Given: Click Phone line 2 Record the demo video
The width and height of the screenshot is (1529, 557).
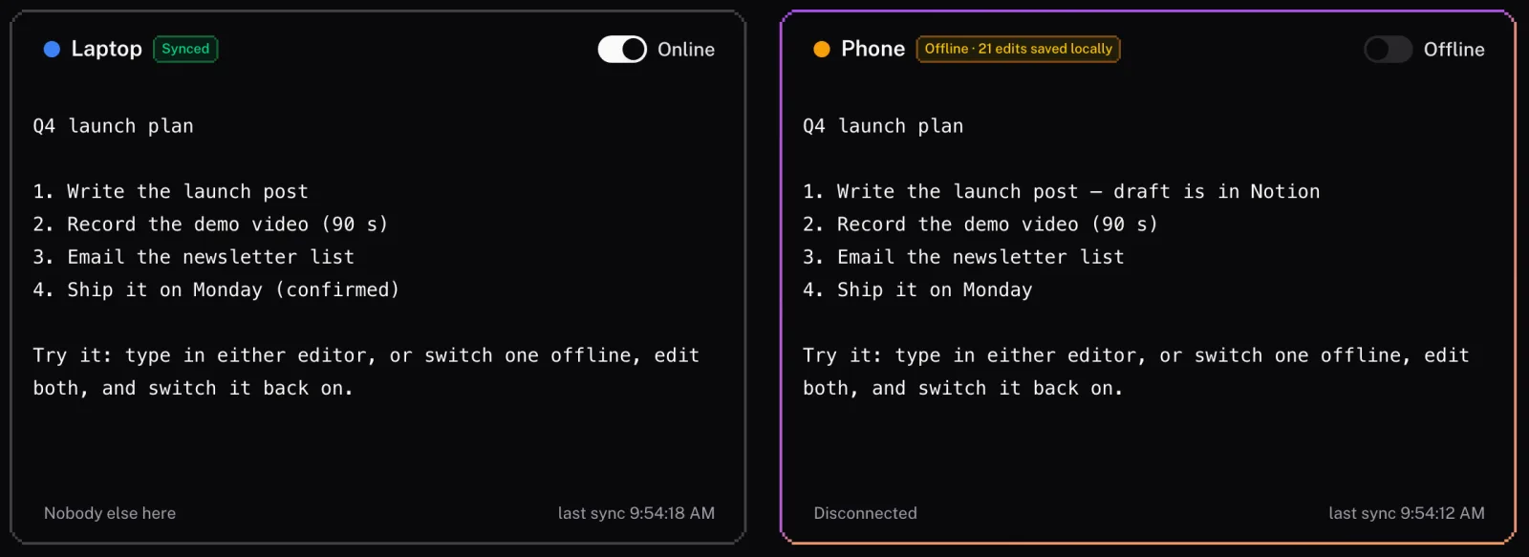Looking at the screenshot, I should click(x=980, y=225).
